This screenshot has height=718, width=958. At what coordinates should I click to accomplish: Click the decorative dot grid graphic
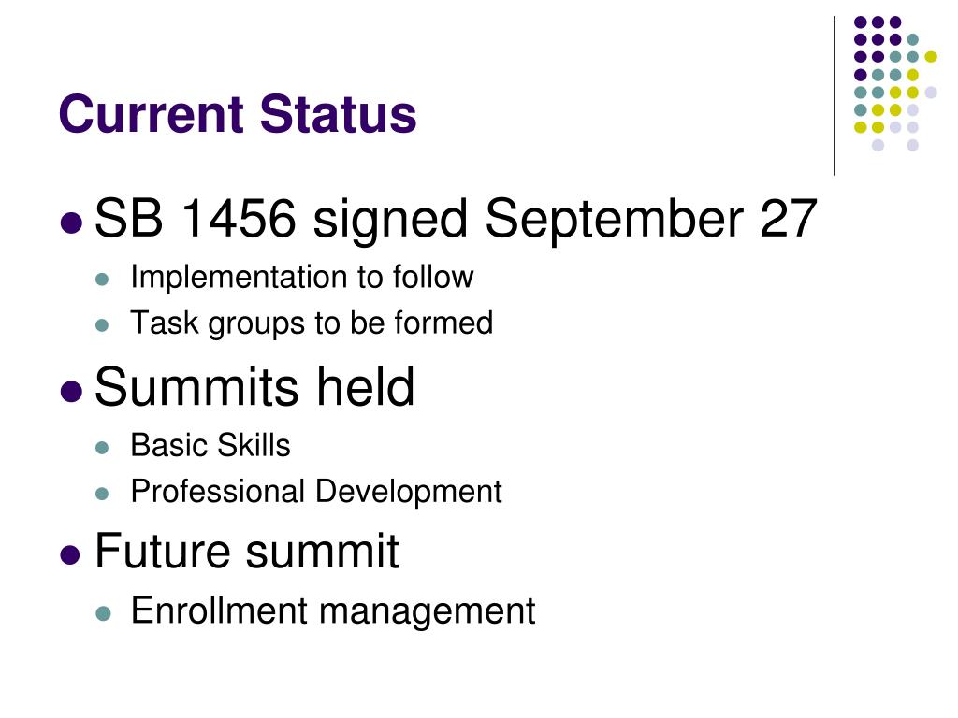(x=895, y=83)
